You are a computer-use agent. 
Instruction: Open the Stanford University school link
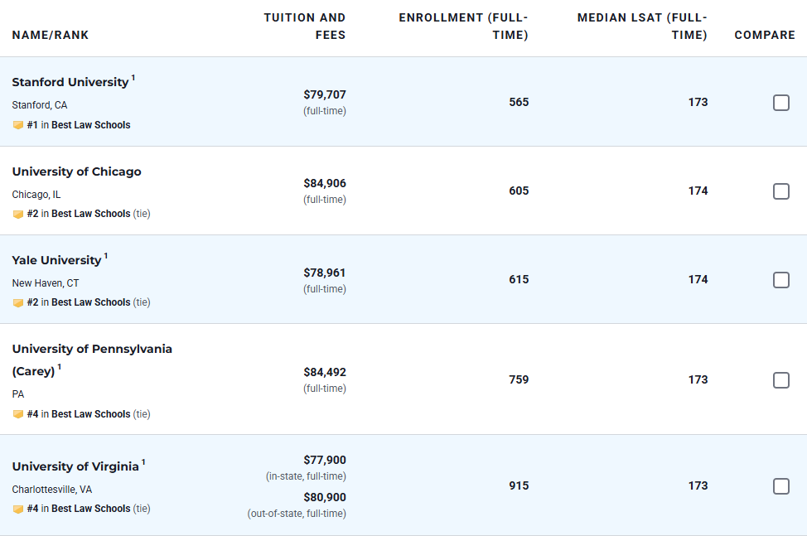click(x=70, y=82)
